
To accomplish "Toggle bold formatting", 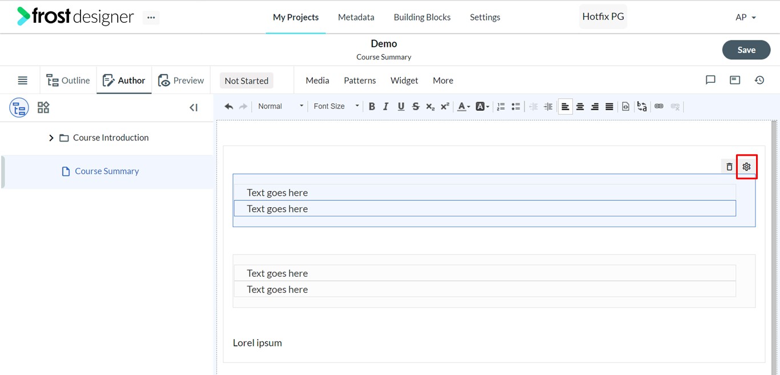I will 372,106.
